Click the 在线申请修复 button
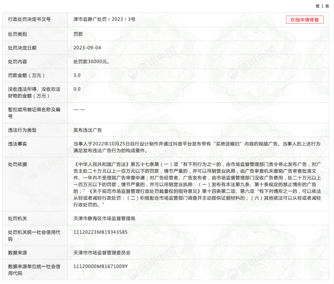 coord(305,20)
